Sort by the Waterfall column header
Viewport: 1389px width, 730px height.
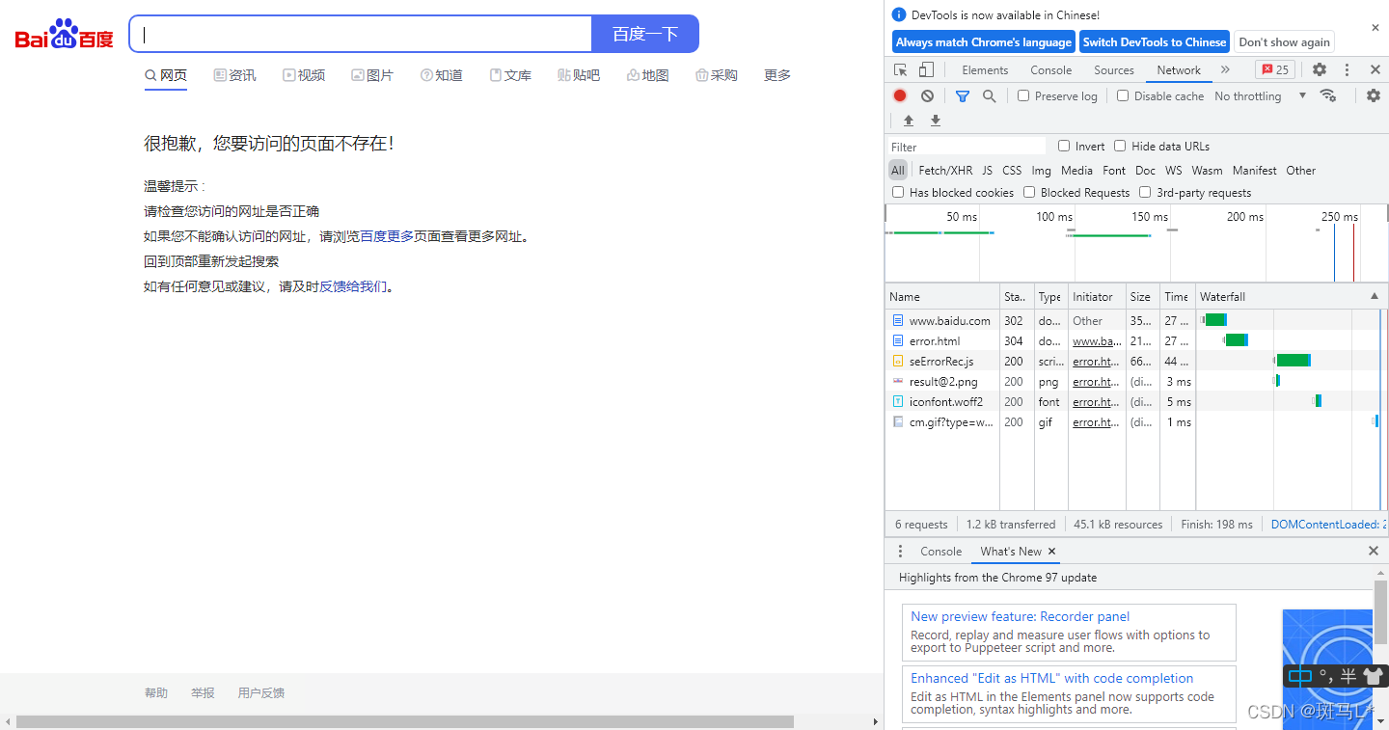coord(1291,296)
